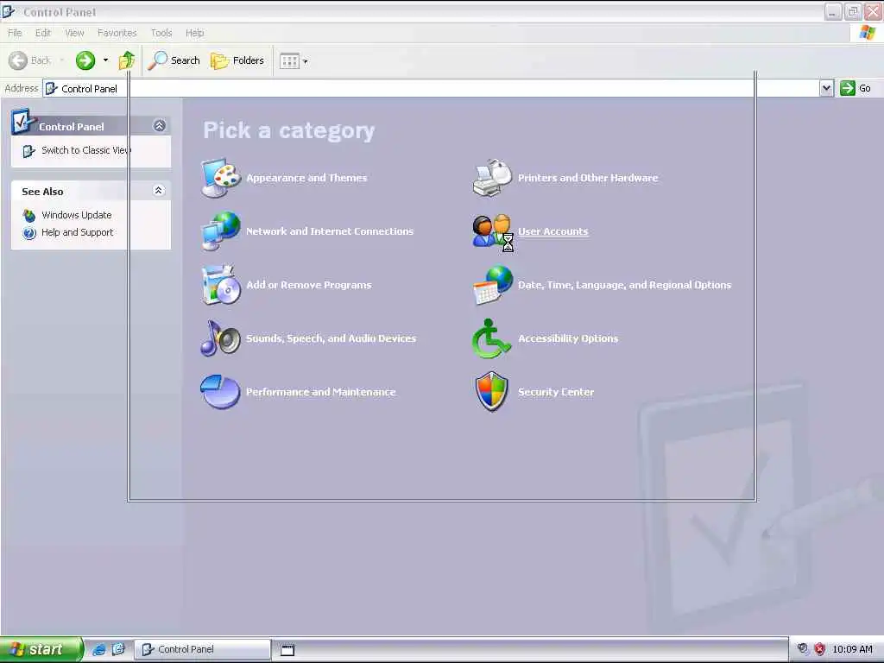Click Add or Remove Programs link text
Screen dimensions: 884x663
309,285
